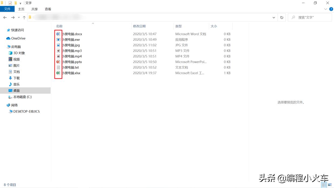Click the Word icon of 小黑电脑.docx

[x=58, y=34]
